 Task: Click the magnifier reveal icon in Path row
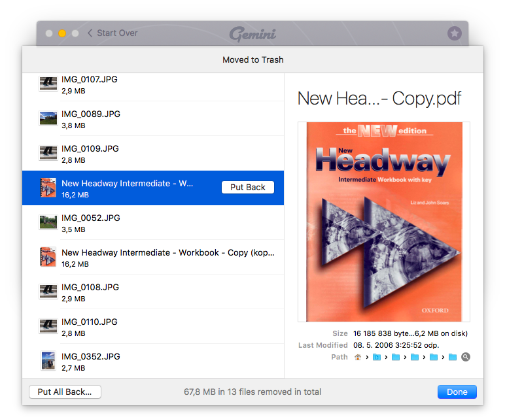pyautogui.click(x=465, y=357)
